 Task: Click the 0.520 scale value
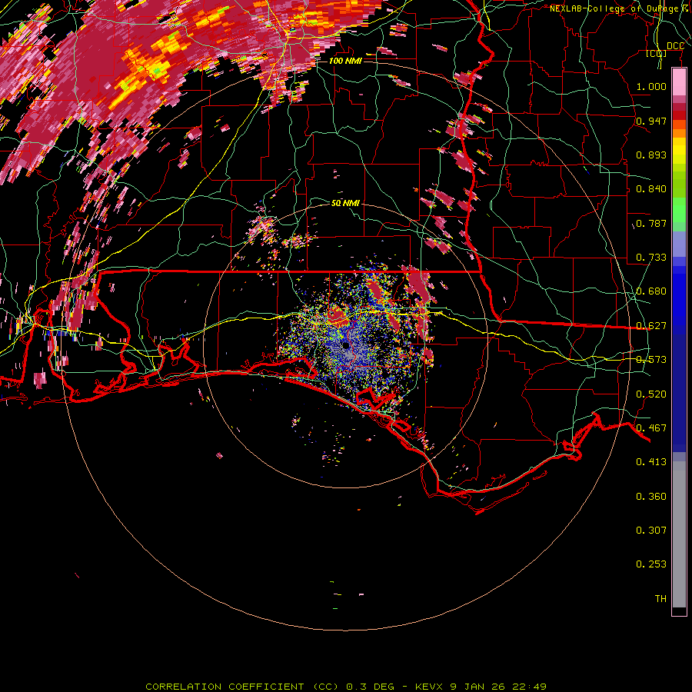651,394
